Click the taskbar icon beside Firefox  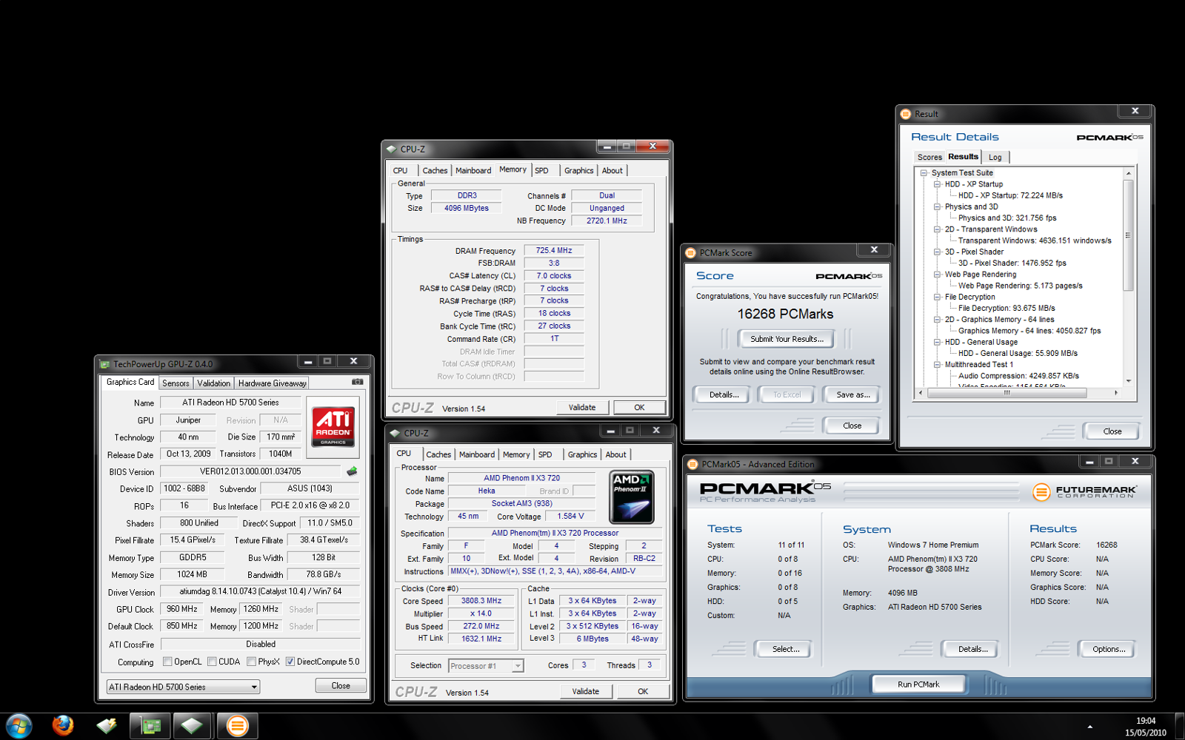[107, 725]
